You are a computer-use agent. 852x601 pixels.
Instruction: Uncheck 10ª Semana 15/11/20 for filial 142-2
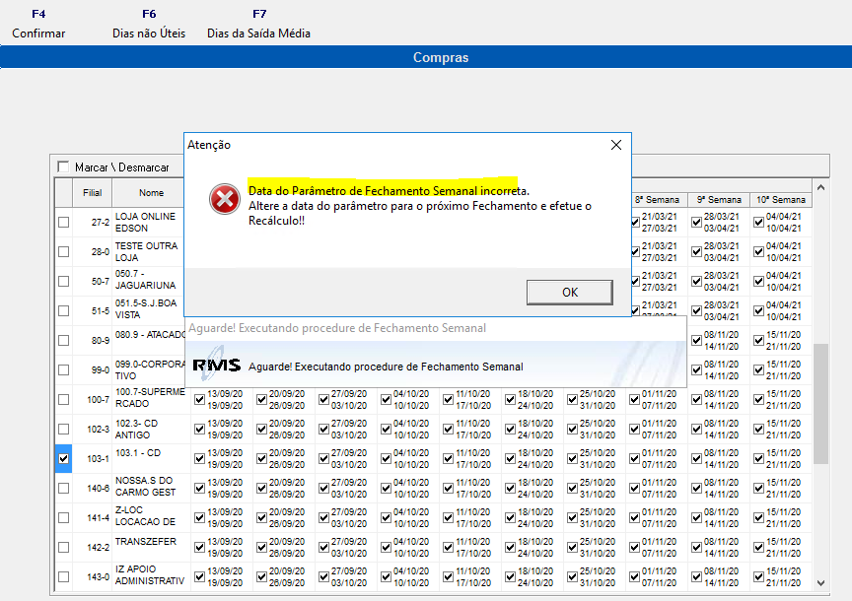[758, 547]
